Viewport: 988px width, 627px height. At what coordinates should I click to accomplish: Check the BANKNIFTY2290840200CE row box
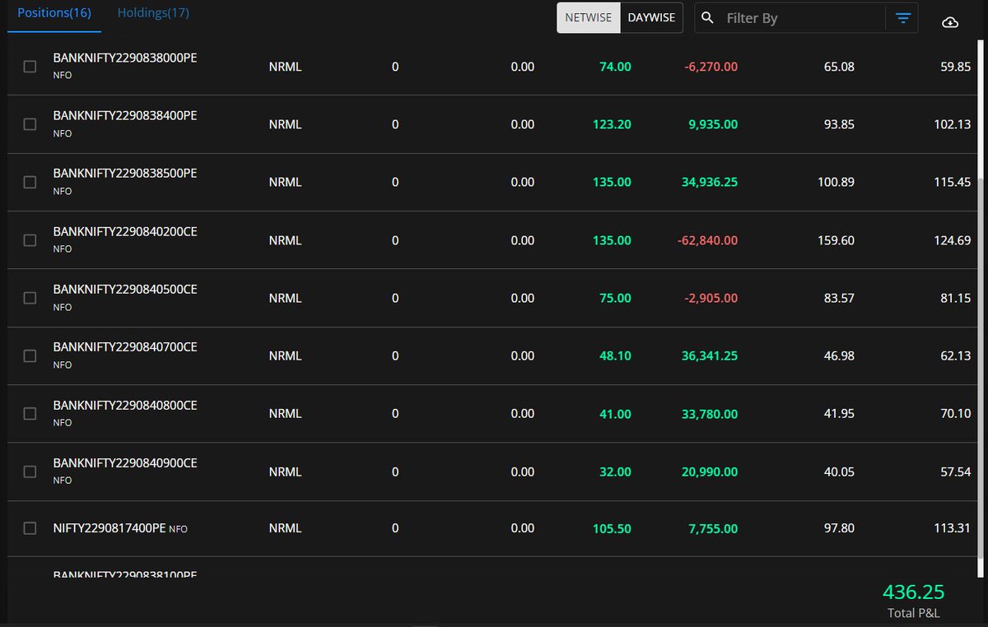(30, 240)
